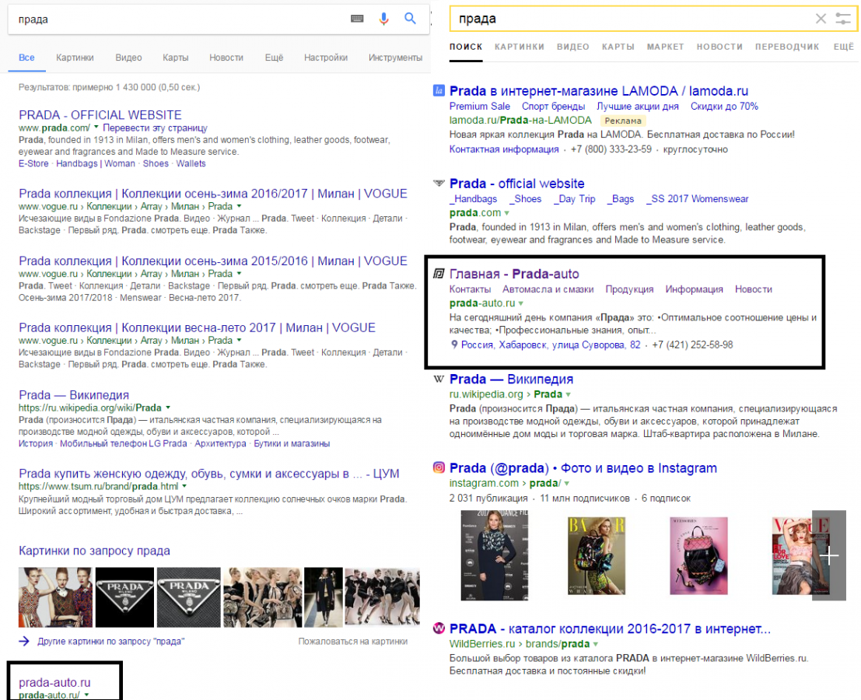Screen dimensions: 861x700
Task: Open Prada — Википедия Google result
Action: point(74,395)
